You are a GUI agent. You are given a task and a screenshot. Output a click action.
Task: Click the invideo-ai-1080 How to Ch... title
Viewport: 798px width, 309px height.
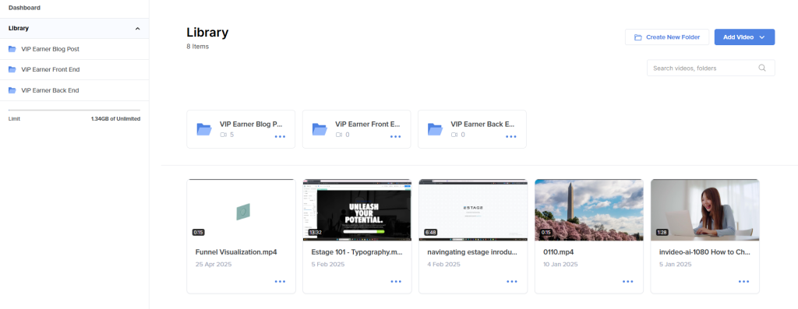pyautogui.click(x=704, y=252)
